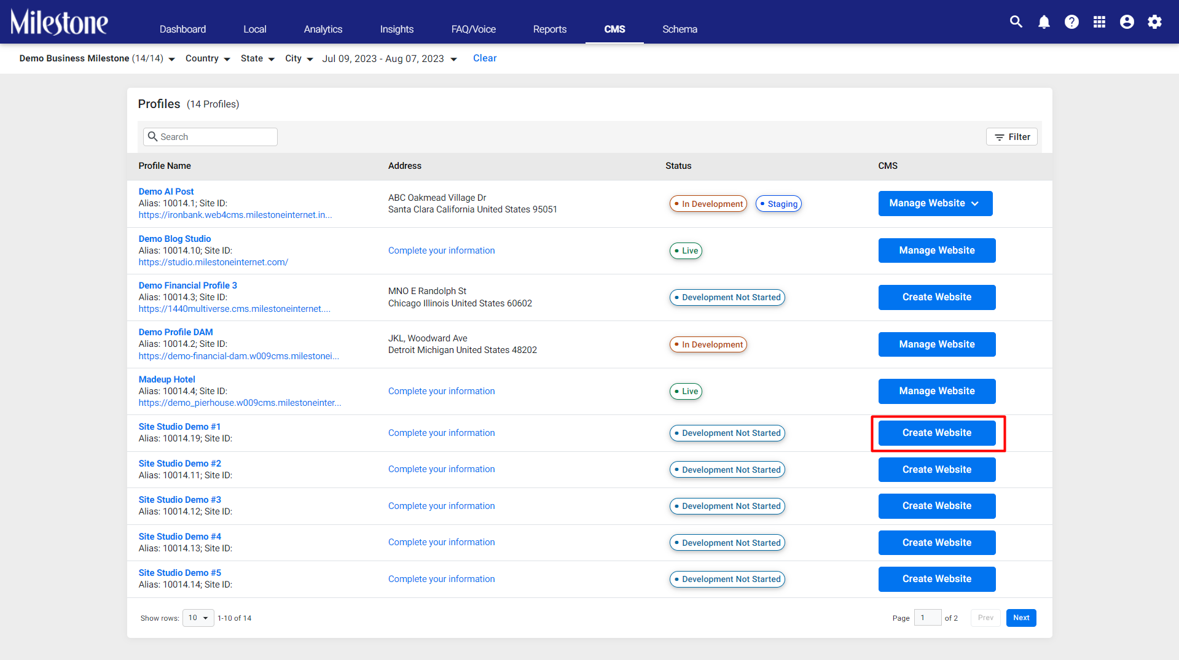Open the Manage Website dropdown for Demo AI Post
1179x660 pixels.
935,203
